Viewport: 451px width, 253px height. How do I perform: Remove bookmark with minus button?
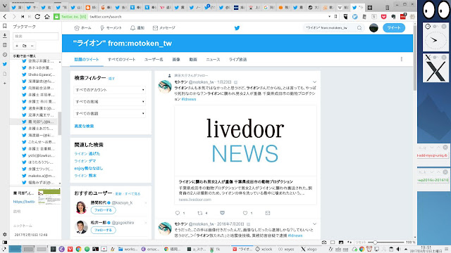pyautogui.click(x=32, y=46)
